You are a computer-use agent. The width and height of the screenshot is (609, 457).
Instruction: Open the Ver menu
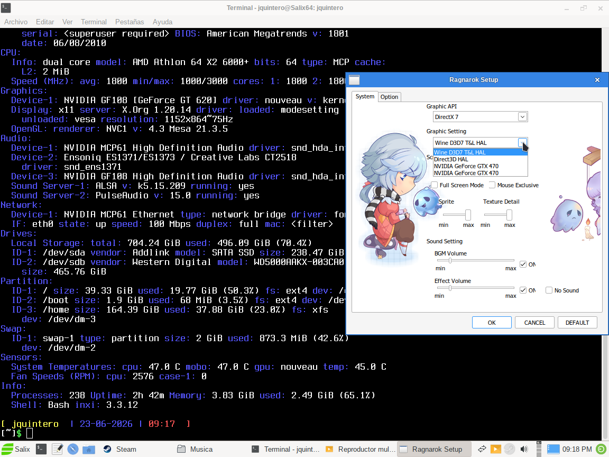[68, 22]
